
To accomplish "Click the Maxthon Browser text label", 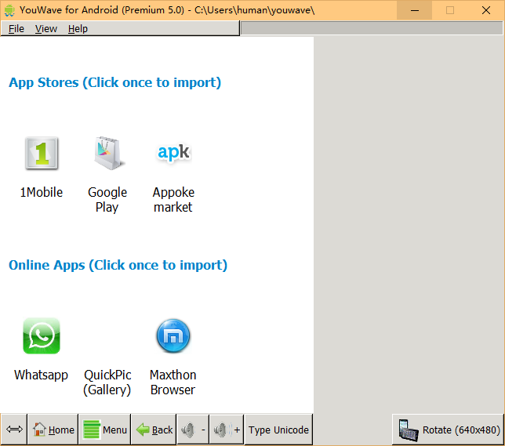I will [x=173, y=383].
